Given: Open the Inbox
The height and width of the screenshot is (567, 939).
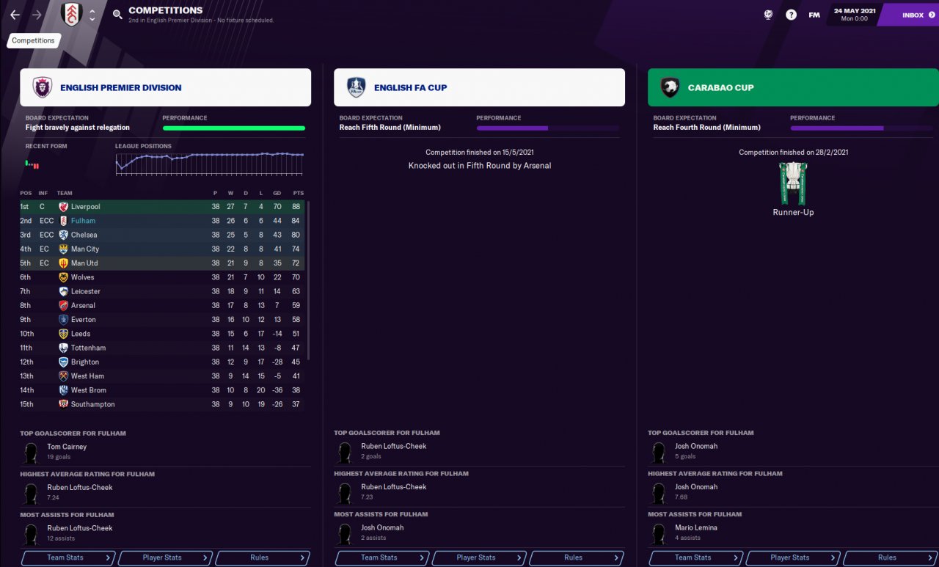Looking at the screenshot, I should [x=910, y=15].
